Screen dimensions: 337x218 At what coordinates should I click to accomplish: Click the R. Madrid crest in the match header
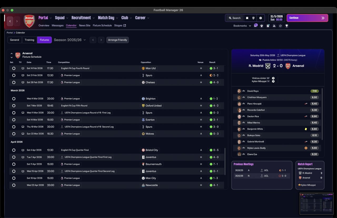[268, 66]
